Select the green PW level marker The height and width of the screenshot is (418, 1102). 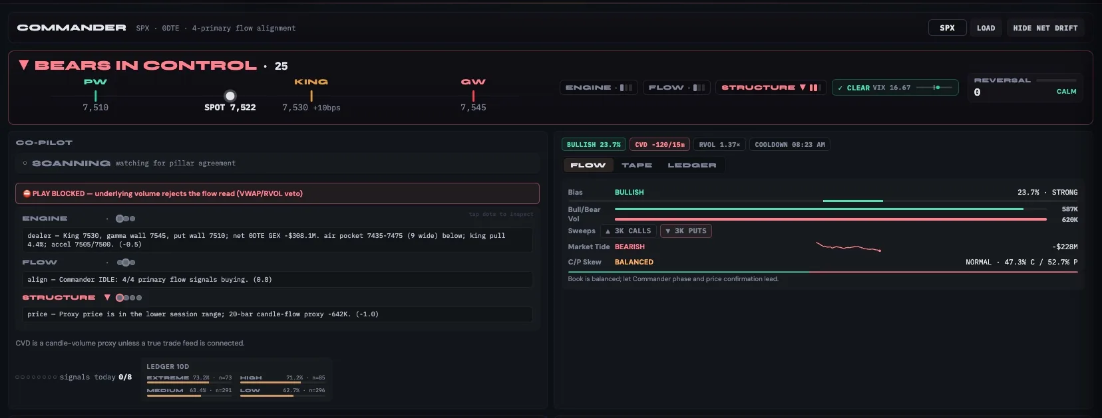click(x=95, y=96)
